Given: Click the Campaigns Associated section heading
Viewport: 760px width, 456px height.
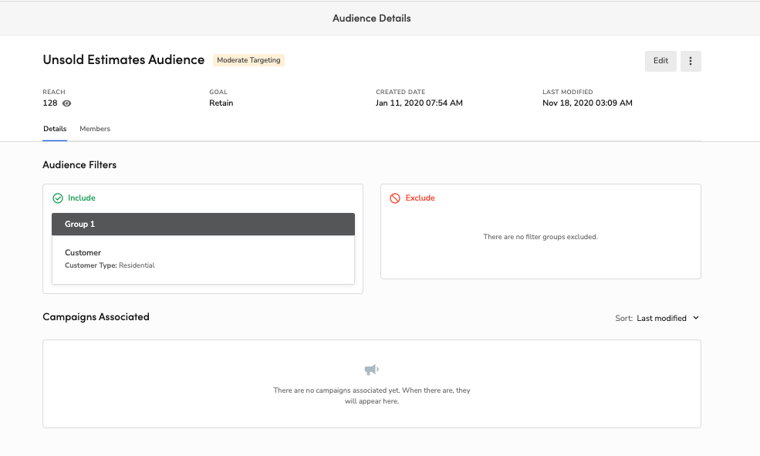Looking at the screenshot, I should 96,316.
